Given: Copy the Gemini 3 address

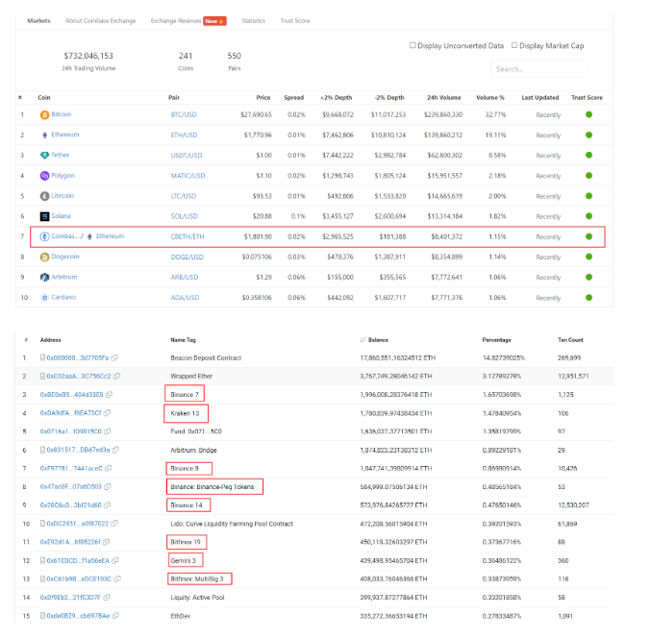Looking at the screenshot, I should pos(115,560).
